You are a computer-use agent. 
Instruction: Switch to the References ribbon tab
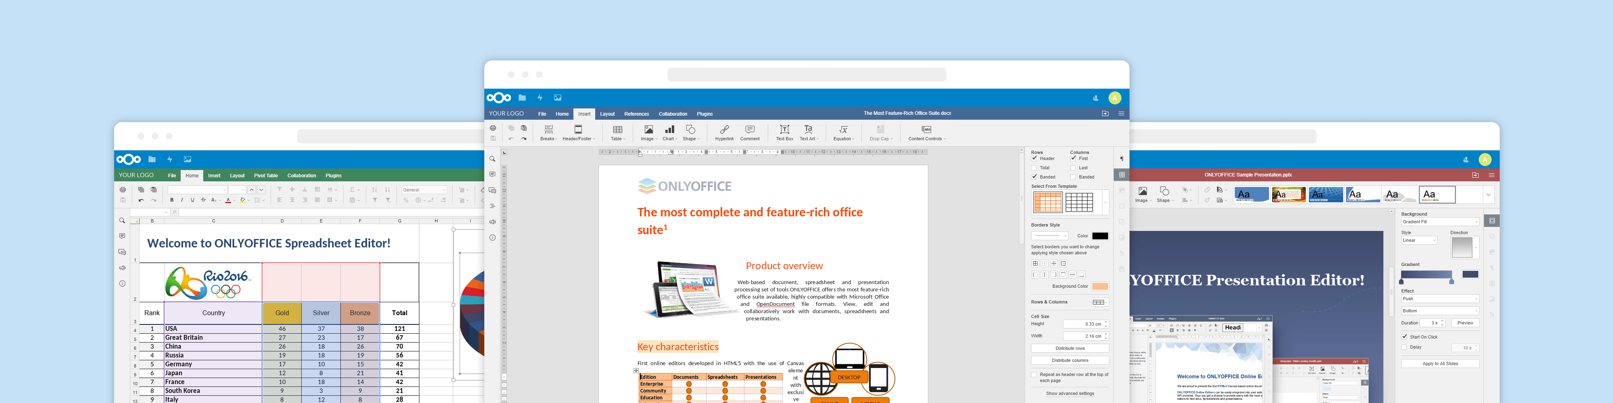637,114
